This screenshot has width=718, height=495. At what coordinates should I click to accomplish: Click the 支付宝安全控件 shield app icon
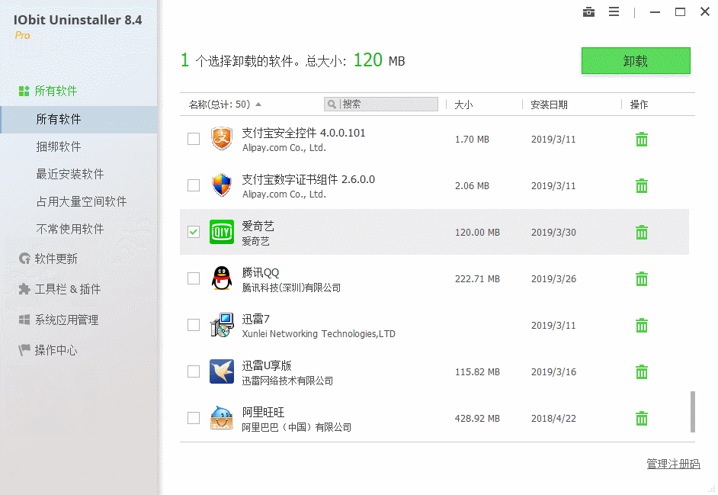coord(222,139)
